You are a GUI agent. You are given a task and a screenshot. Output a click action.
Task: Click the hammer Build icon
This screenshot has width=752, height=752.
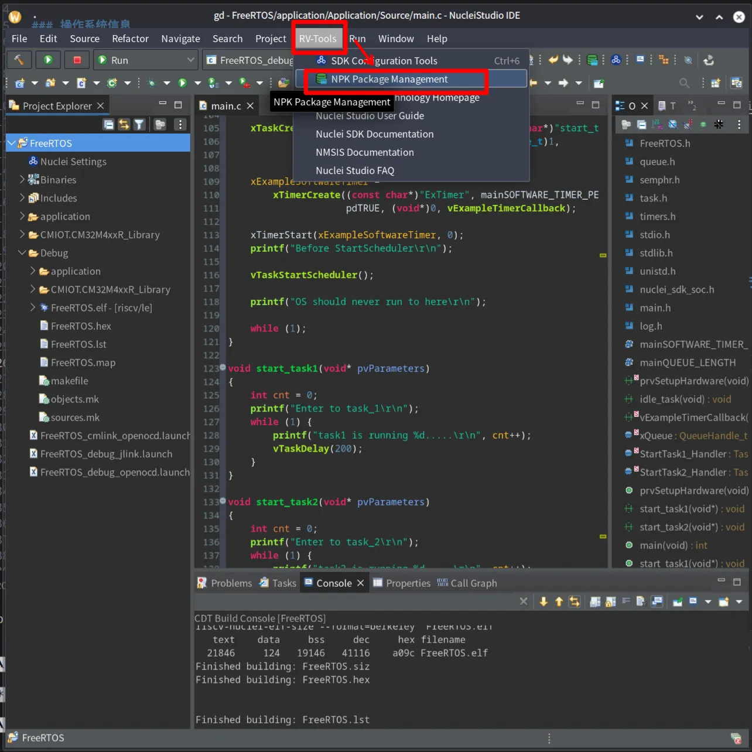pos(19,60)
